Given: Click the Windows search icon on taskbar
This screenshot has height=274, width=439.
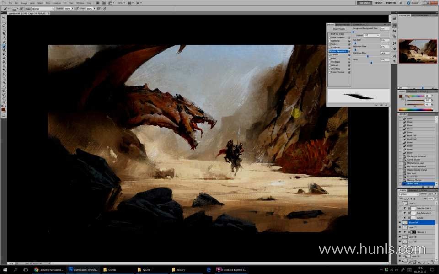Looking at the screenshot, I should coord(15,270).
